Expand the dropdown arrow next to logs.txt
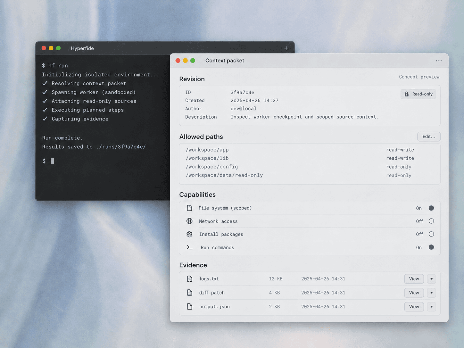464x348 pixels. pos(432,279)
